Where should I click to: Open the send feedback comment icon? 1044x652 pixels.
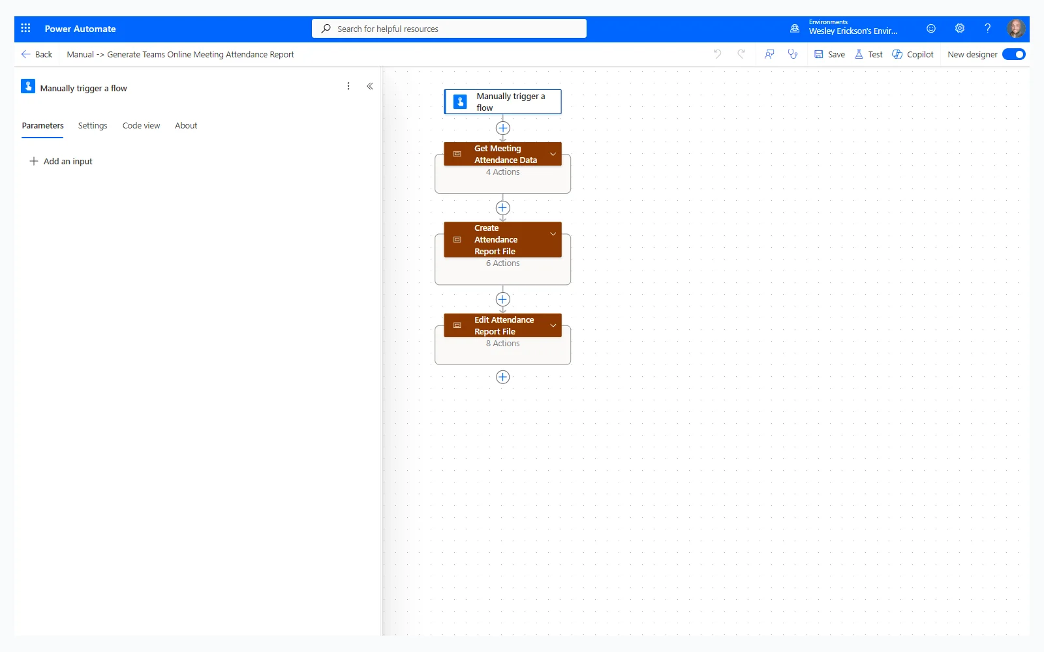point(769,54)
